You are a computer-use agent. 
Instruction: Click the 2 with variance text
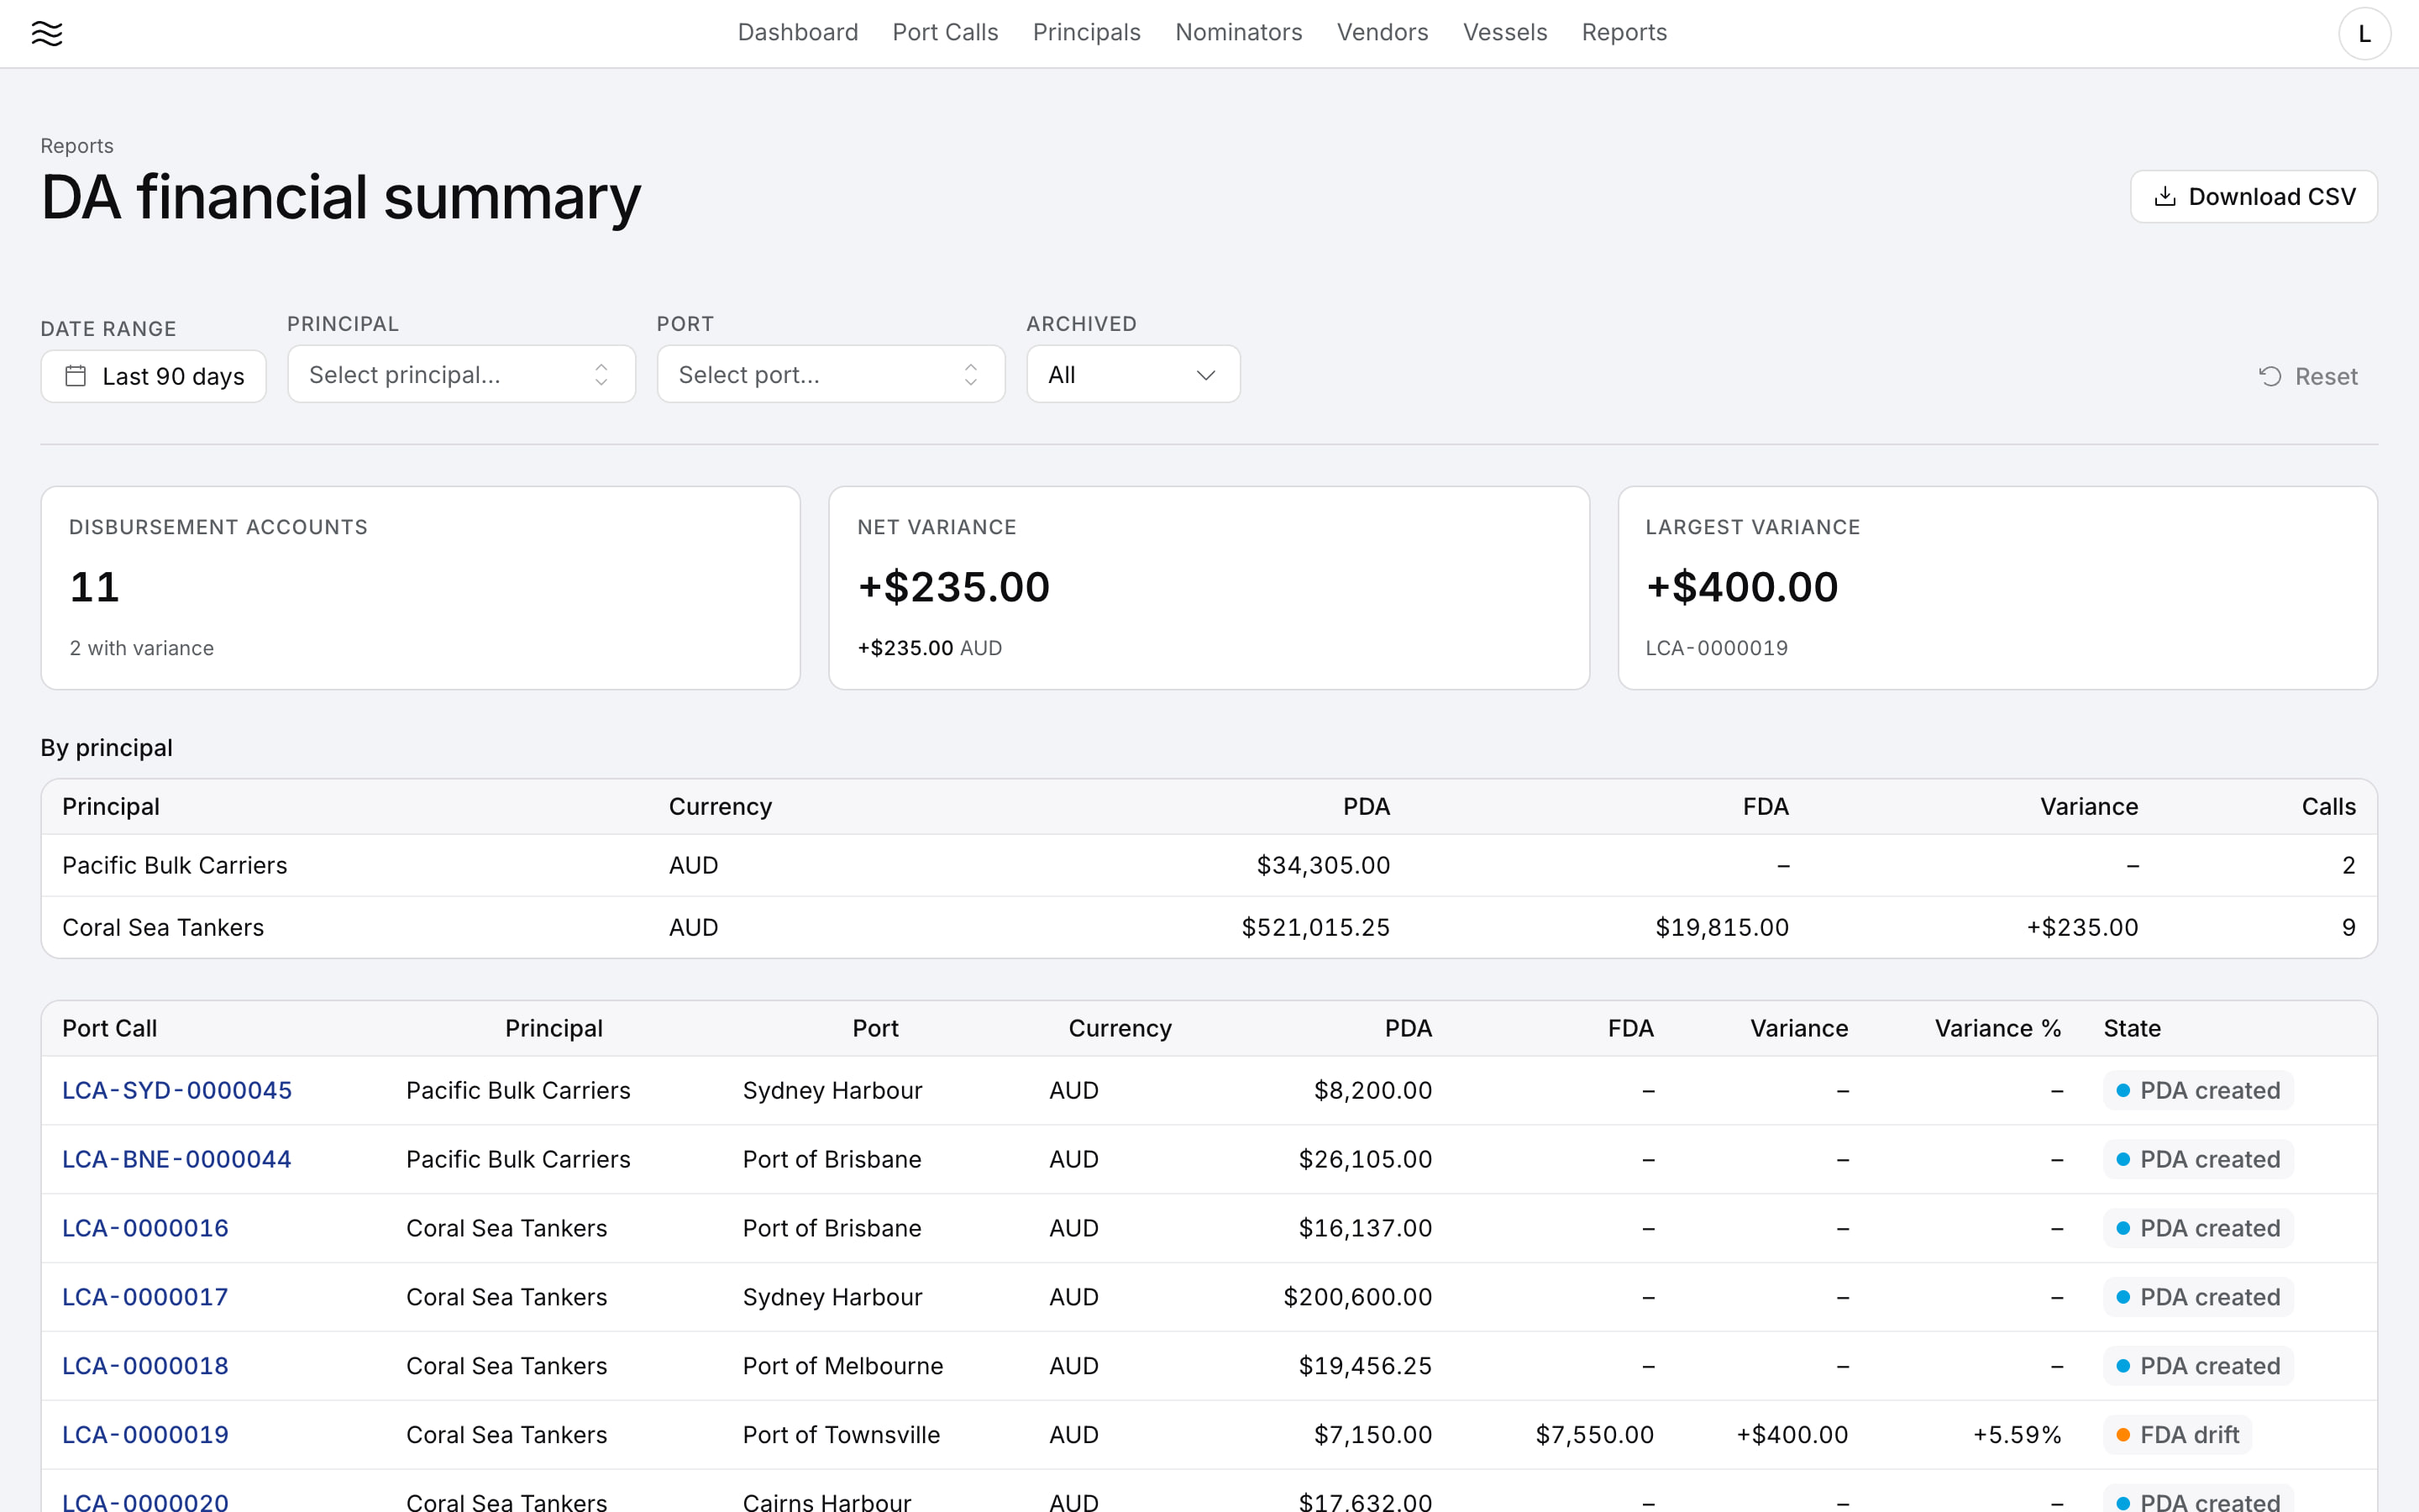click(x=141, y=648)
